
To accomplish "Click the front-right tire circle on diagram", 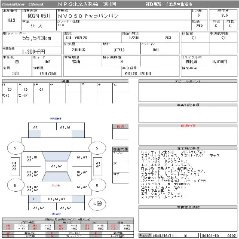I will (97, 148).
